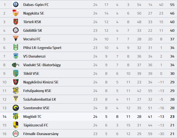
Task: Open the Szentendre VSE team link
Action: [x=36, y=108]
